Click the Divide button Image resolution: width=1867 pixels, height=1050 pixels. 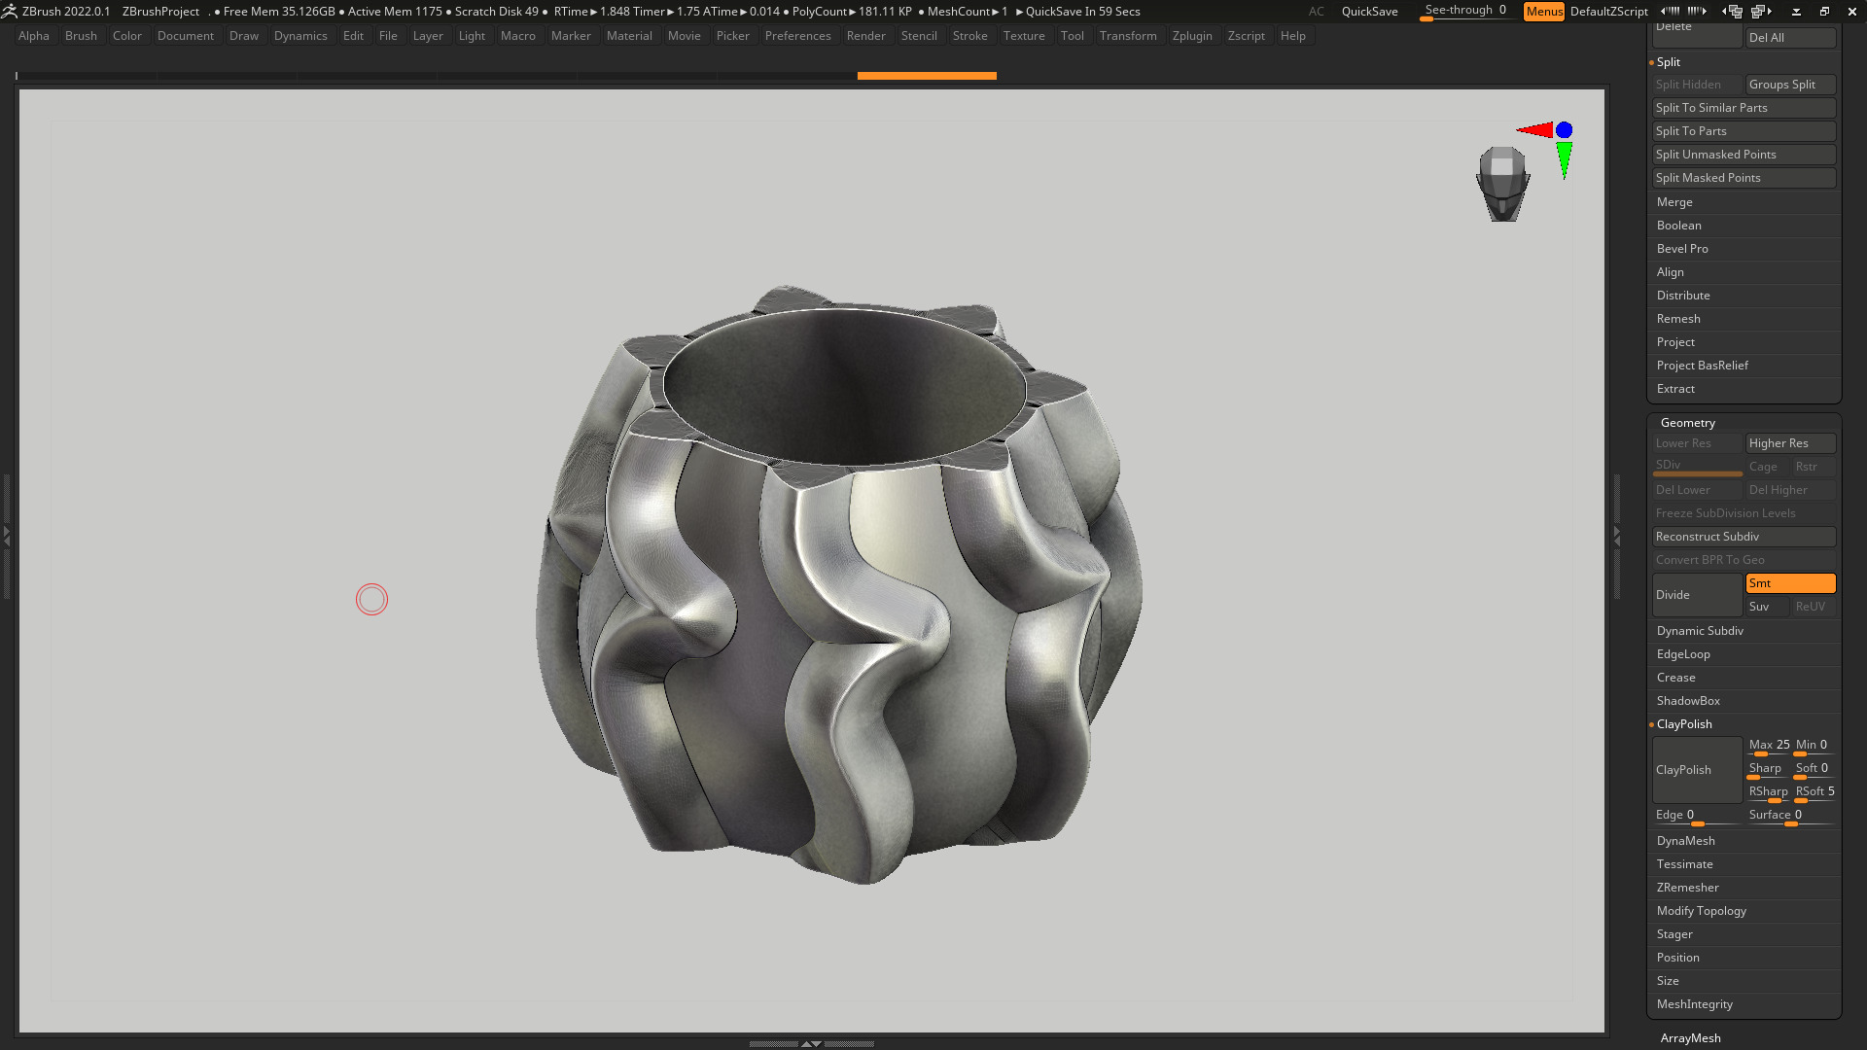[x=1697, y=595]
